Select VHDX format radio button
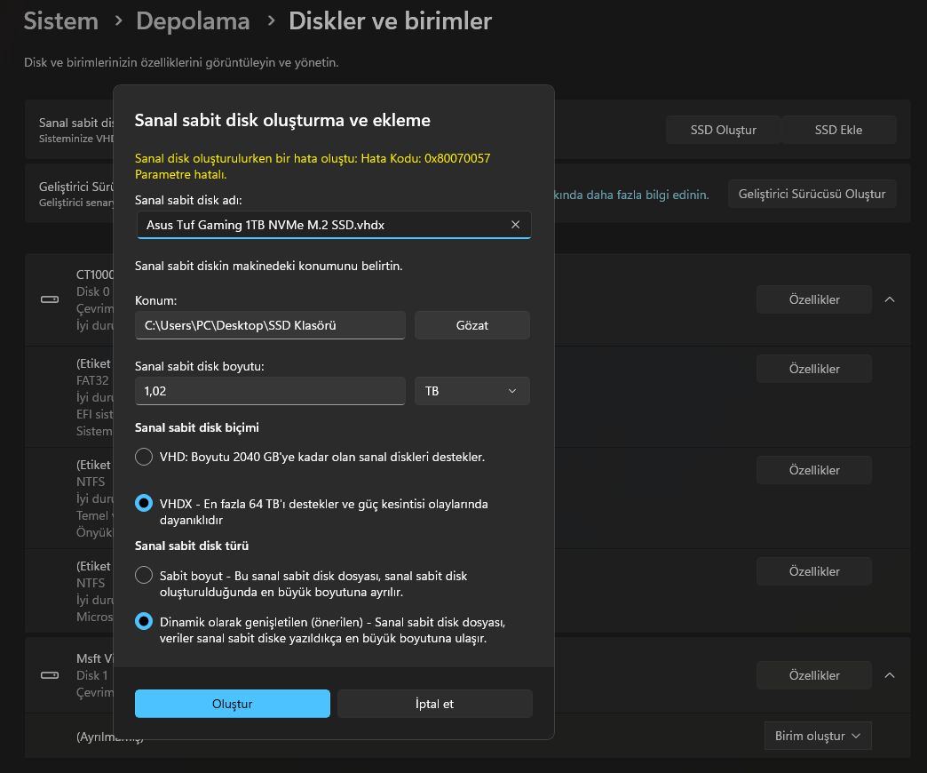927x773 pixels. (x=144, y=504)
